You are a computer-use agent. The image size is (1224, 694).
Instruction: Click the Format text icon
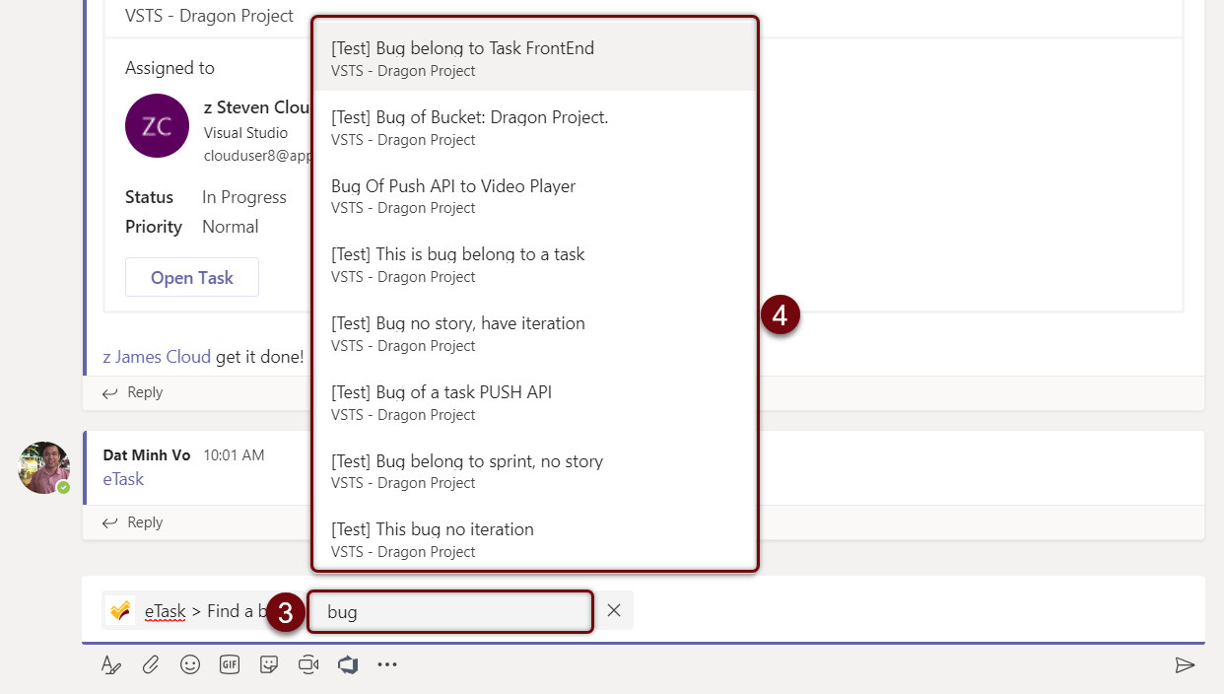pyautogui.click(x=111, y=665)
